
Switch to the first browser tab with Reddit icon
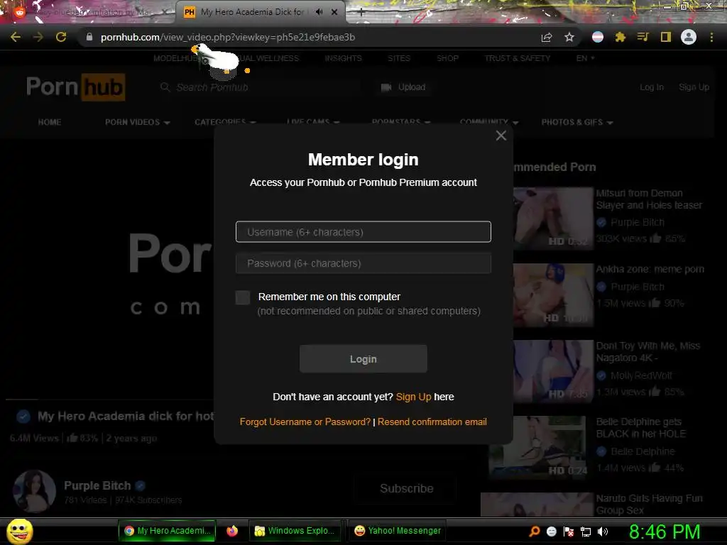[x=88, y=12]
